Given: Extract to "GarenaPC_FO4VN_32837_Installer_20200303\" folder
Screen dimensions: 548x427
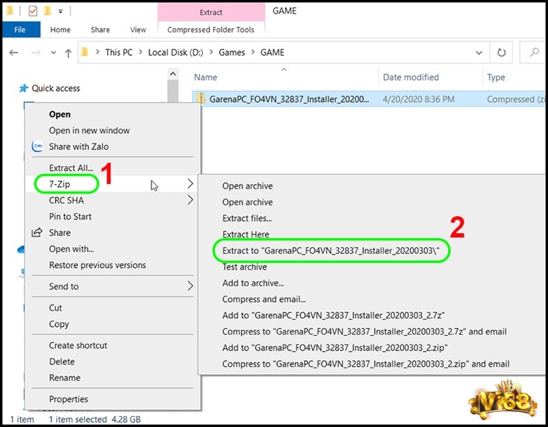Looking at the screenshot, I should [x=331, y=250].
